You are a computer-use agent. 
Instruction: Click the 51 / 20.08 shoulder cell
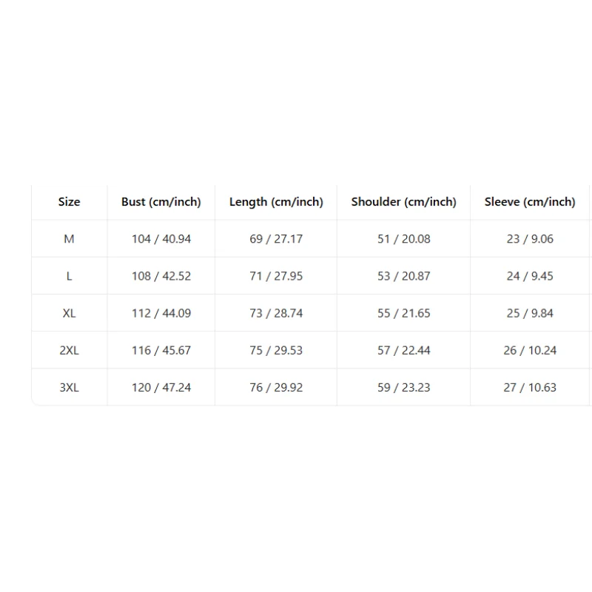point(403,239)
